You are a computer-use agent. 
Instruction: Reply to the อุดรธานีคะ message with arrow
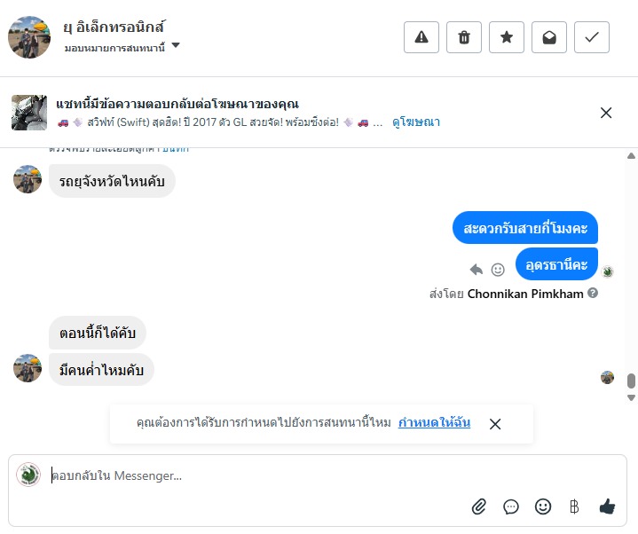coord(477,270)
